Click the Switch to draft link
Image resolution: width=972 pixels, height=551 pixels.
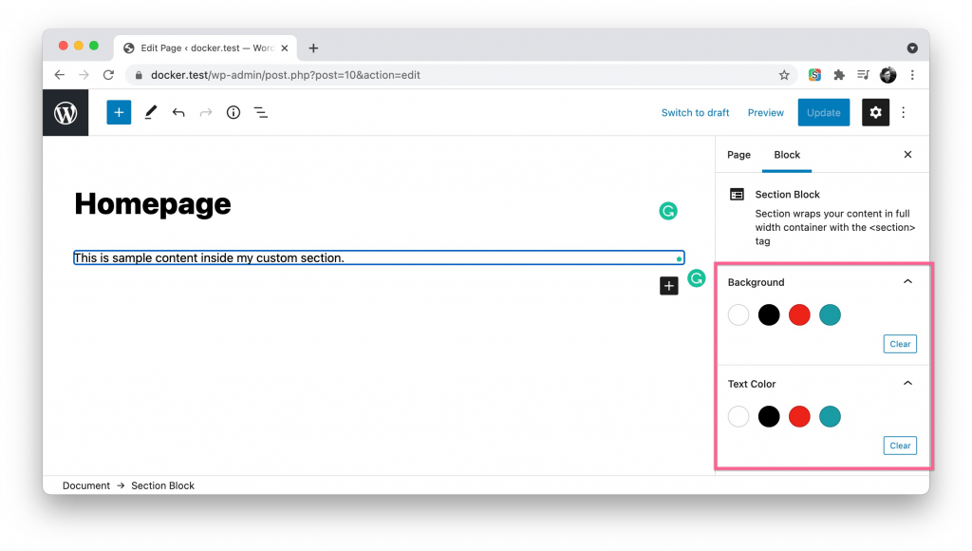pos(695,112)
